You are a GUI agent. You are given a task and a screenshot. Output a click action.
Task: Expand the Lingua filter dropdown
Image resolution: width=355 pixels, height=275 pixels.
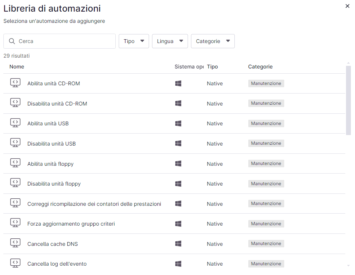pyautogui.click(x=170, y=41)
